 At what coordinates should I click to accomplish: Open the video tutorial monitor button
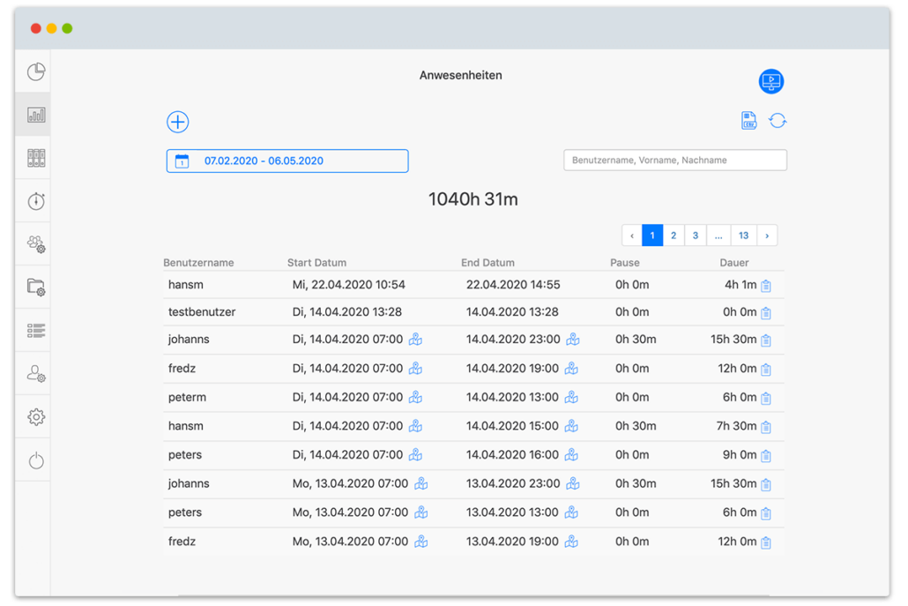771,81
